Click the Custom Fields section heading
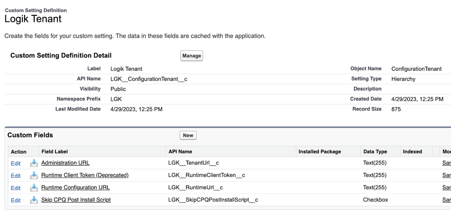The height and width of the screenshot is (210, 451). (x=30, y=135)
